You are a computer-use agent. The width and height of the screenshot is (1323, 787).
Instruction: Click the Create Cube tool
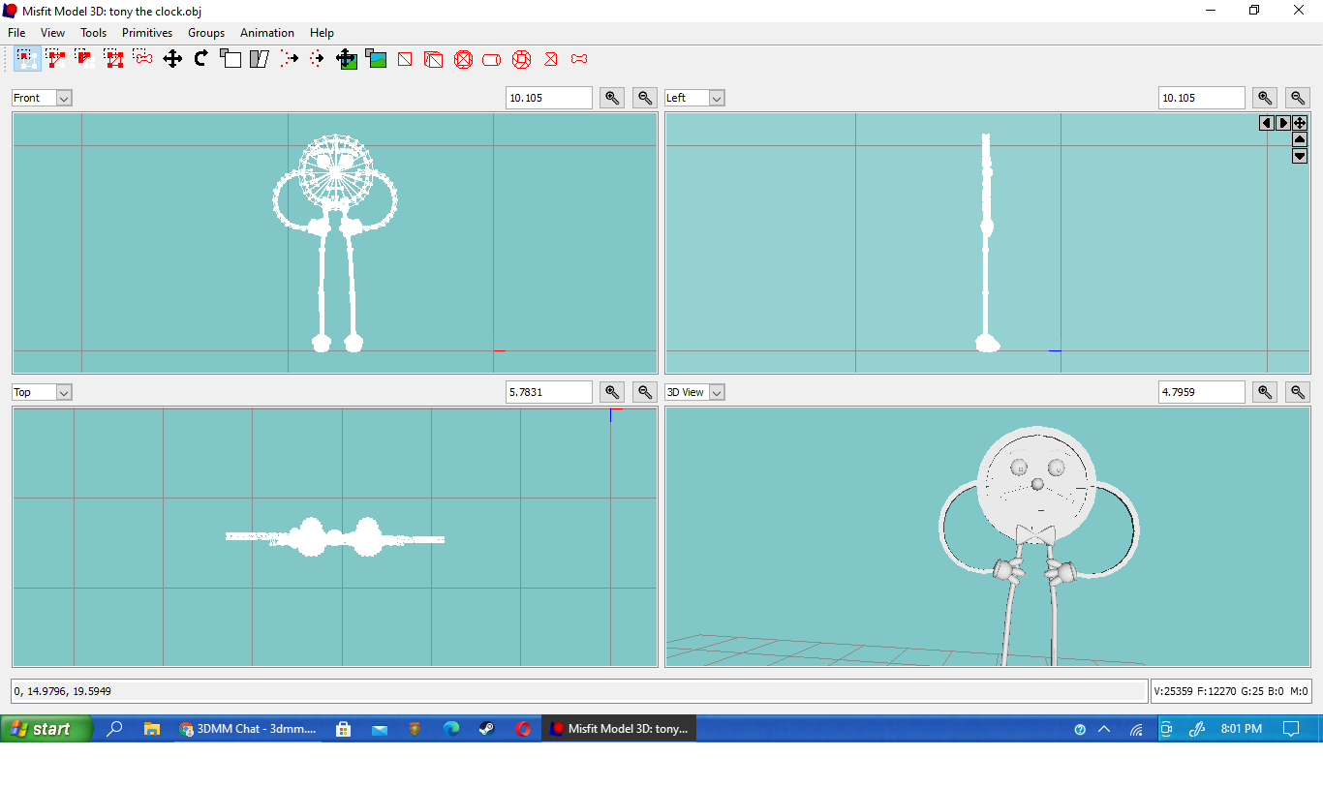click(x=434, y=59)
